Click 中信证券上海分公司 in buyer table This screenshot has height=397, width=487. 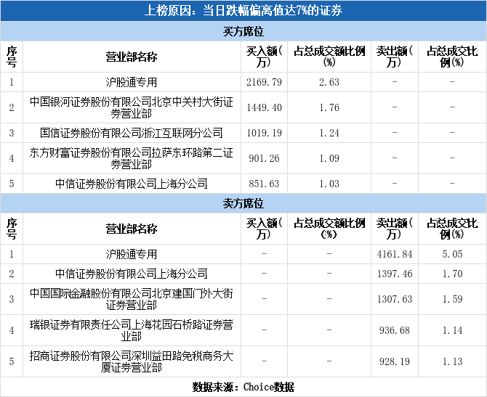[x=132, y=184]
